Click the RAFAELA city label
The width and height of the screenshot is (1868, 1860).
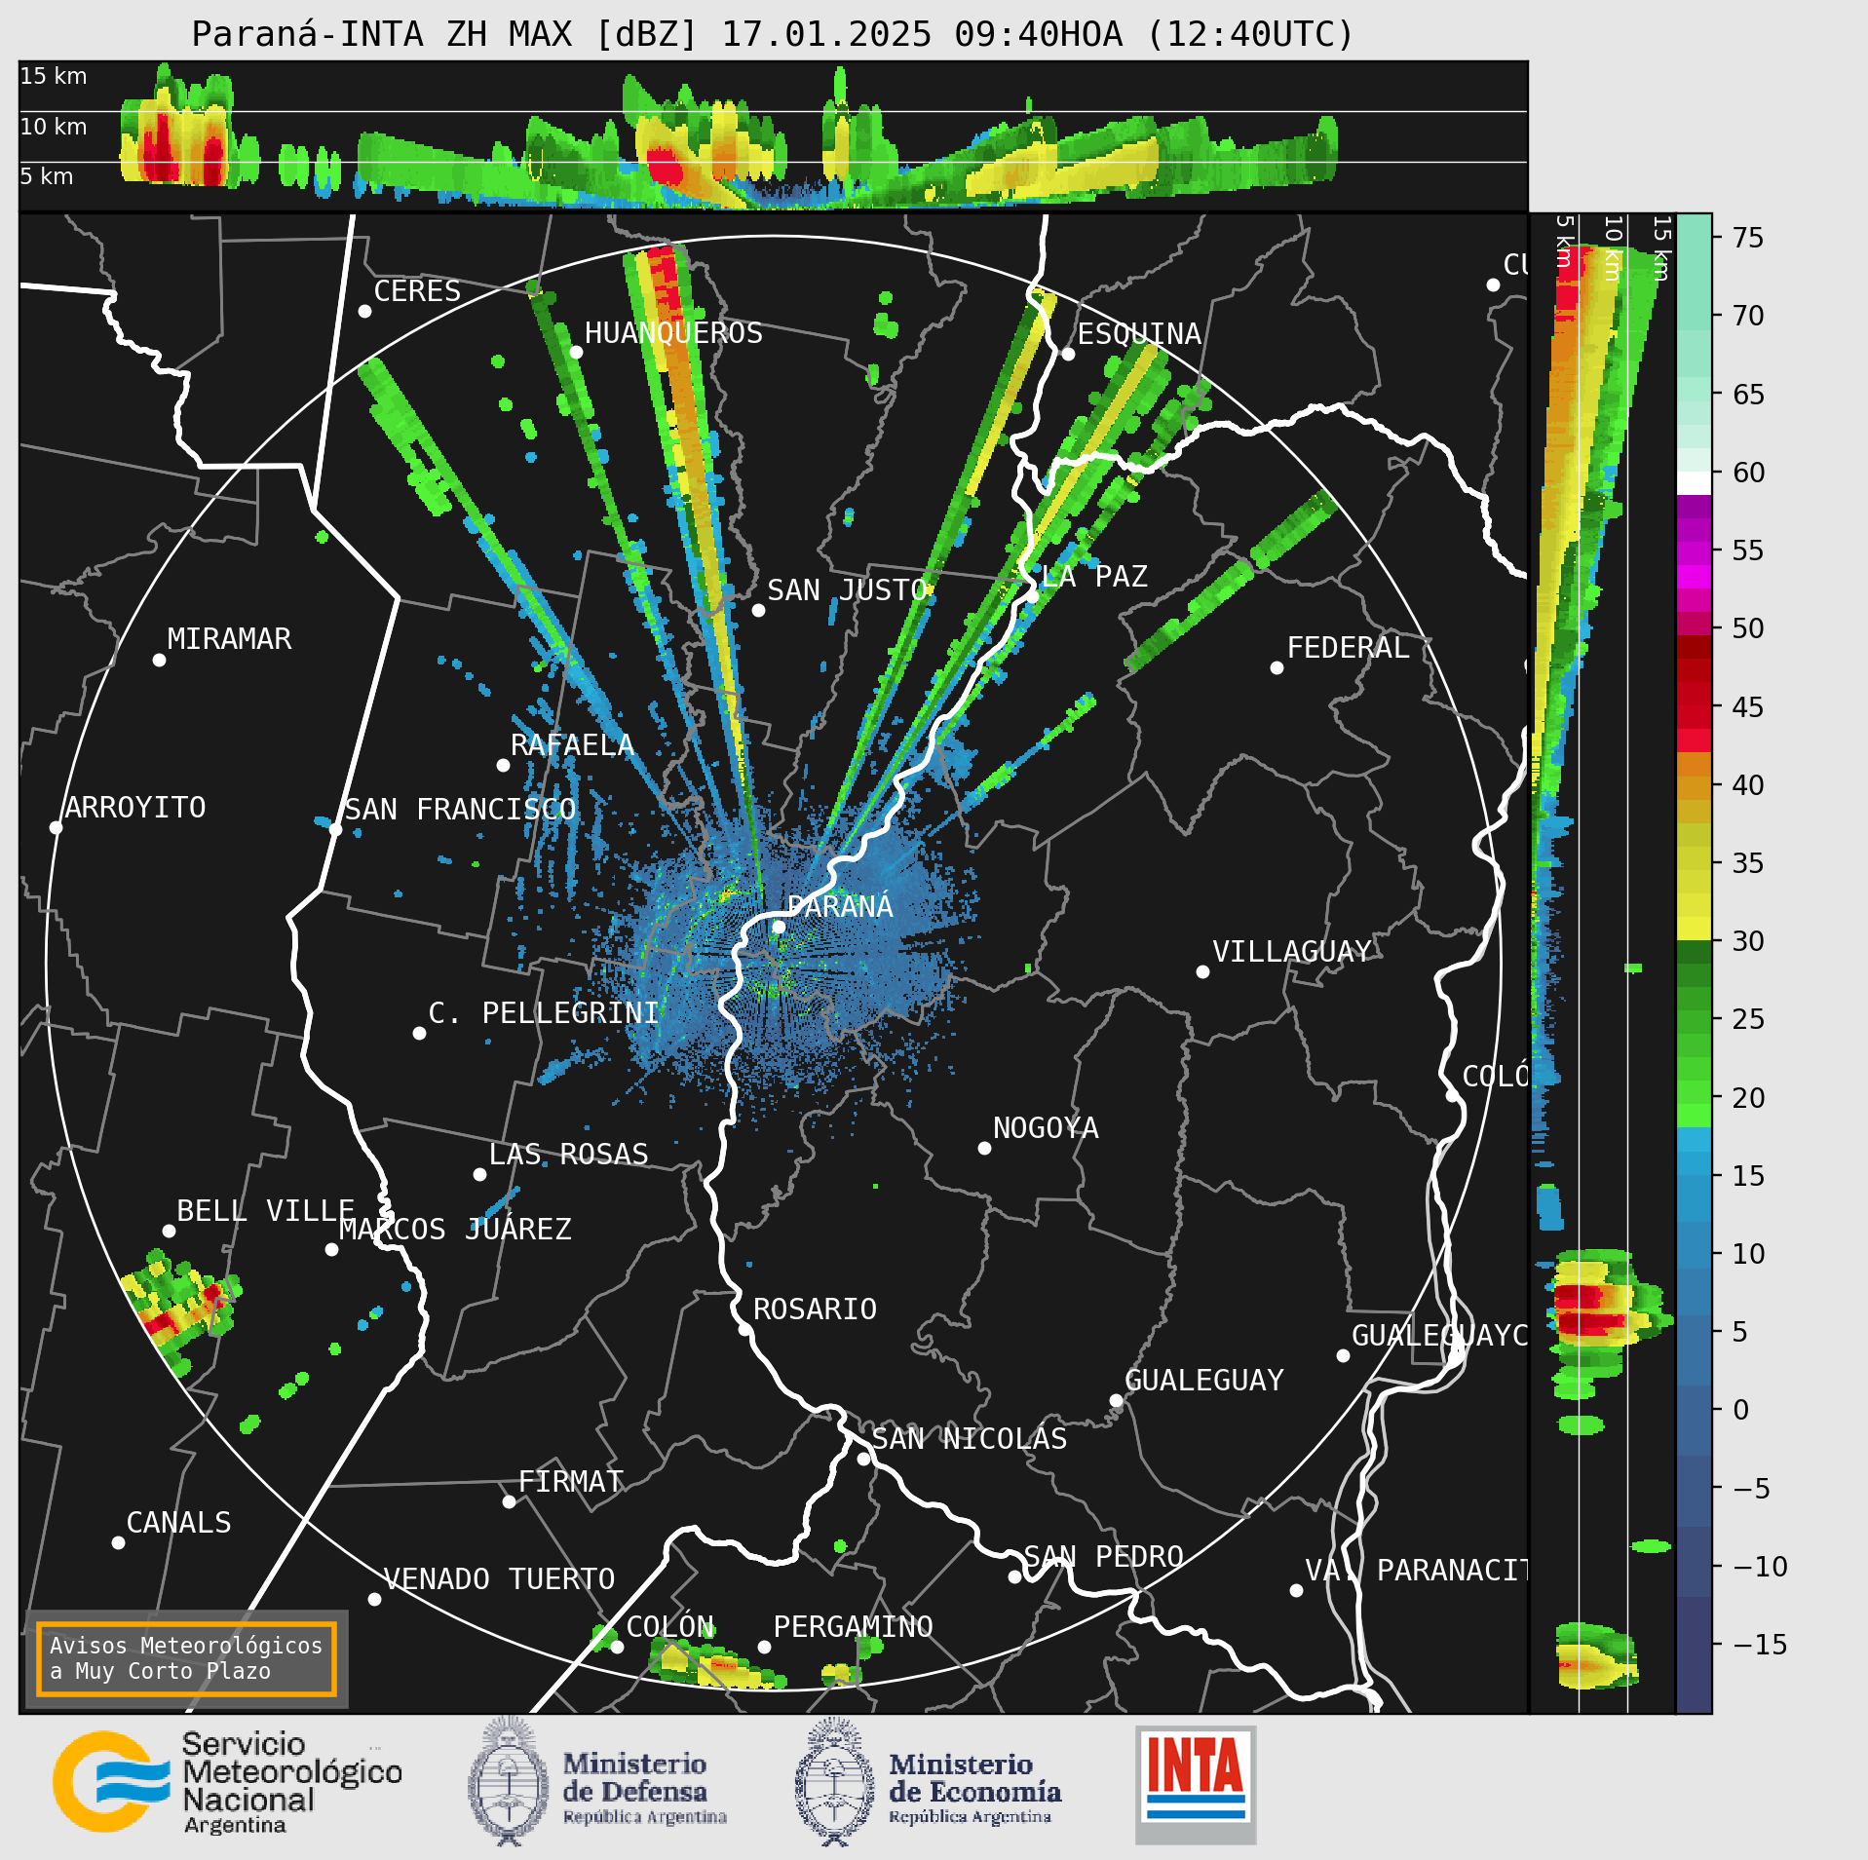[572, 744]
